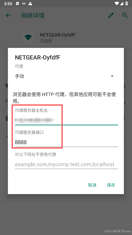Tap the pencil edit icon

pyautogui.click(x=111, y=15)
